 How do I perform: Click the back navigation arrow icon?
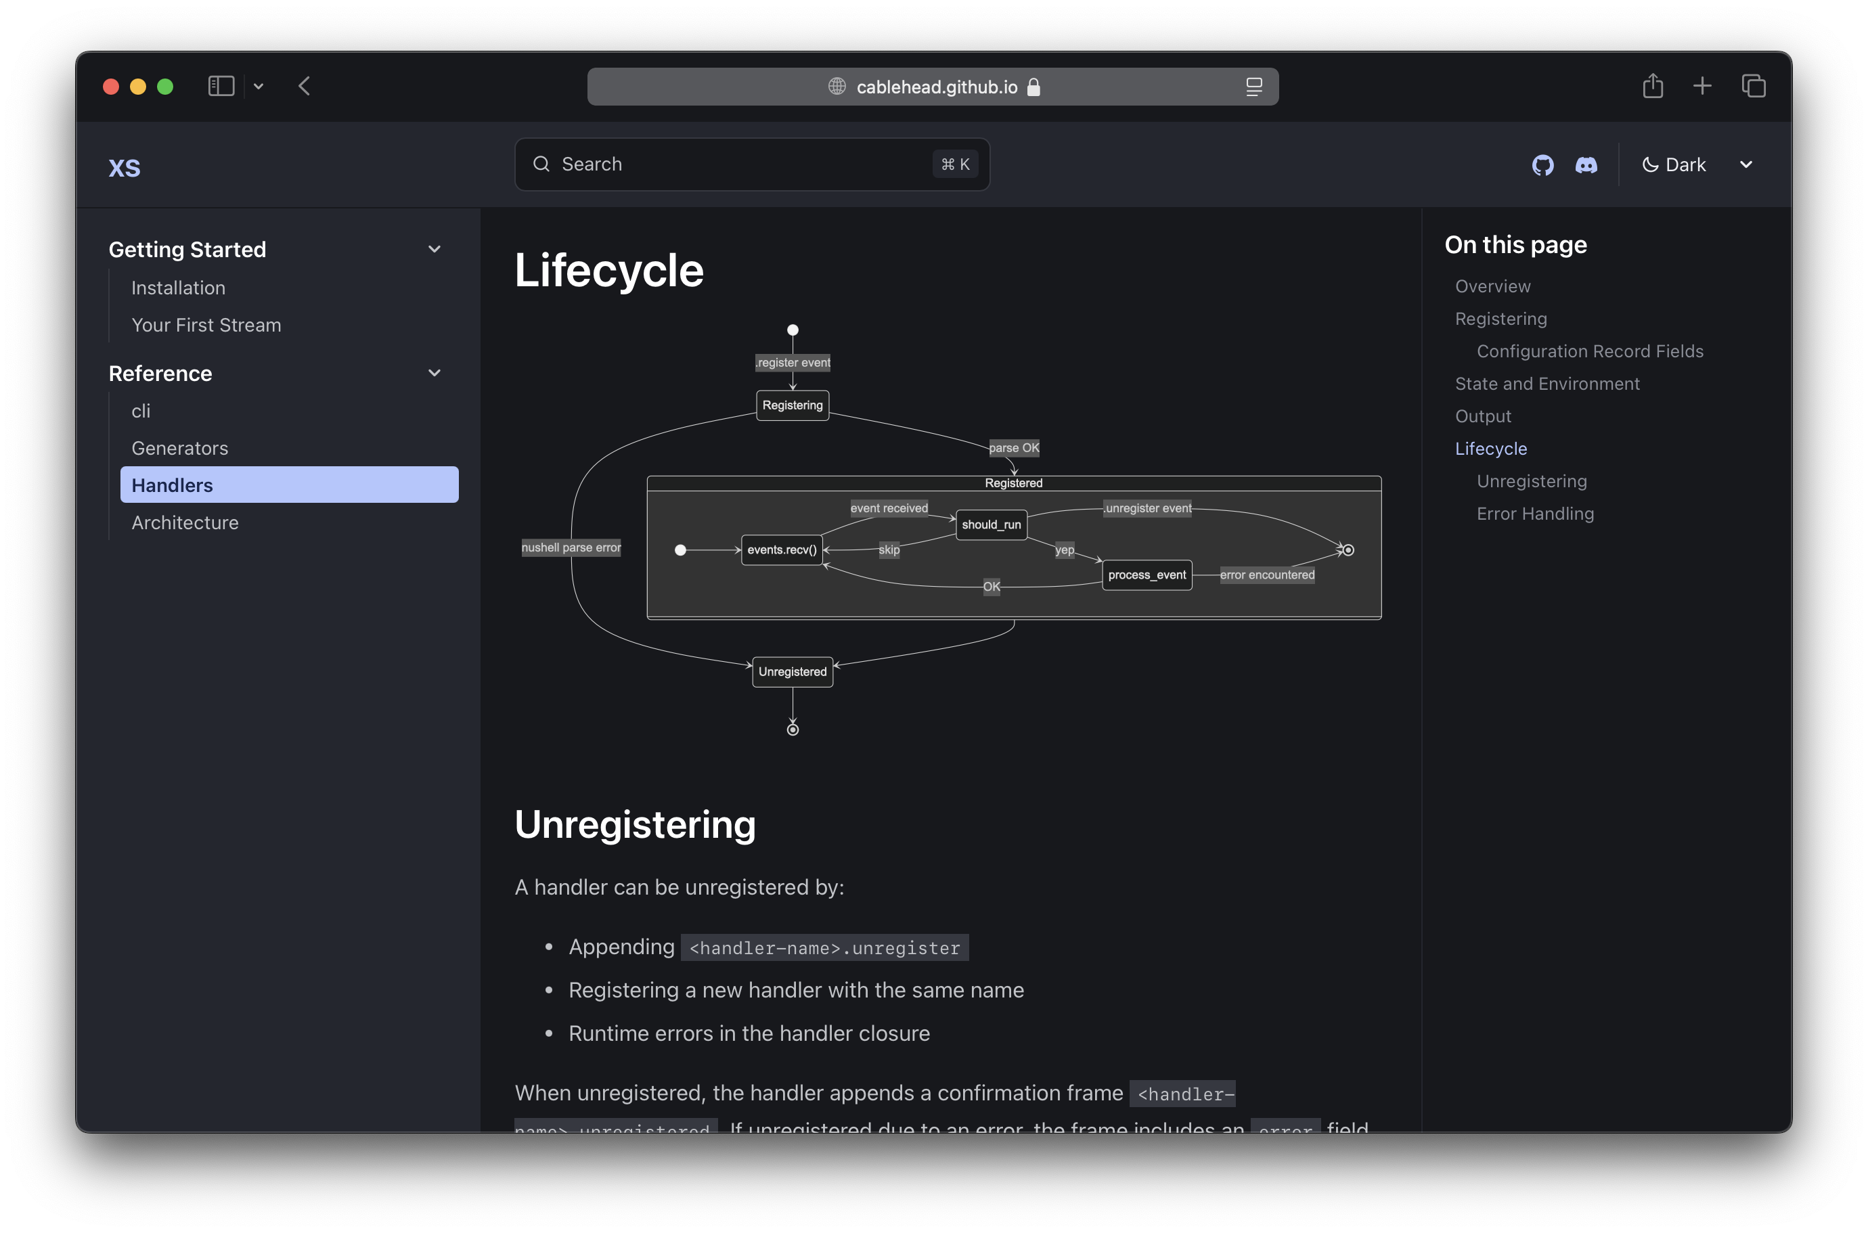[305, 85]
